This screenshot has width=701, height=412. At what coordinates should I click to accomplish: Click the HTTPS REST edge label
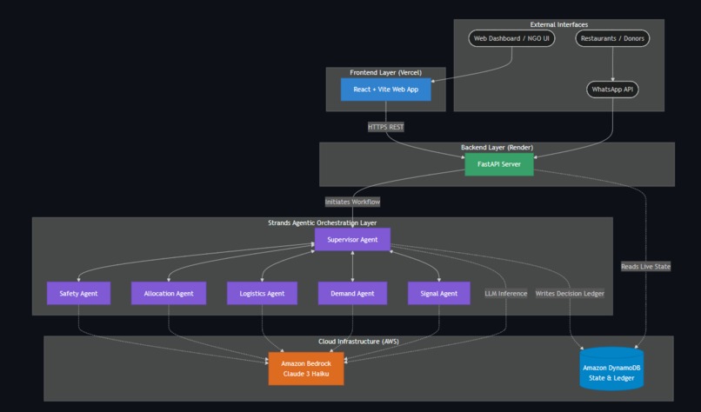[x=386, y=127]
